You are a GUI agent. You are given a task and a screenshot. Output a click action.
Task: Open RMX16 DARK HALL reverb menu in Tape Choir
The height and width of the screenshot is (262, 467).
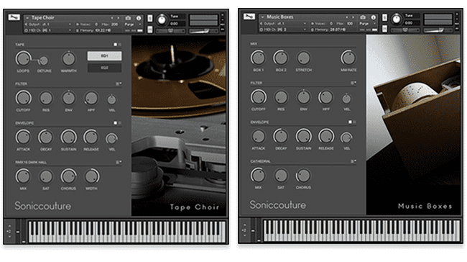click(119, 162)
